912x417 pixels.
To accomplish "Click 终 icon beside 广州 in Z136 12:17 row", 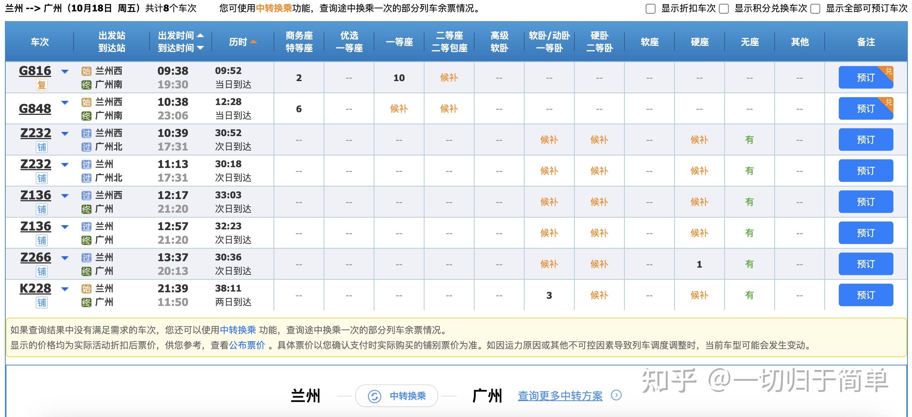I will (x=86, y=209).
